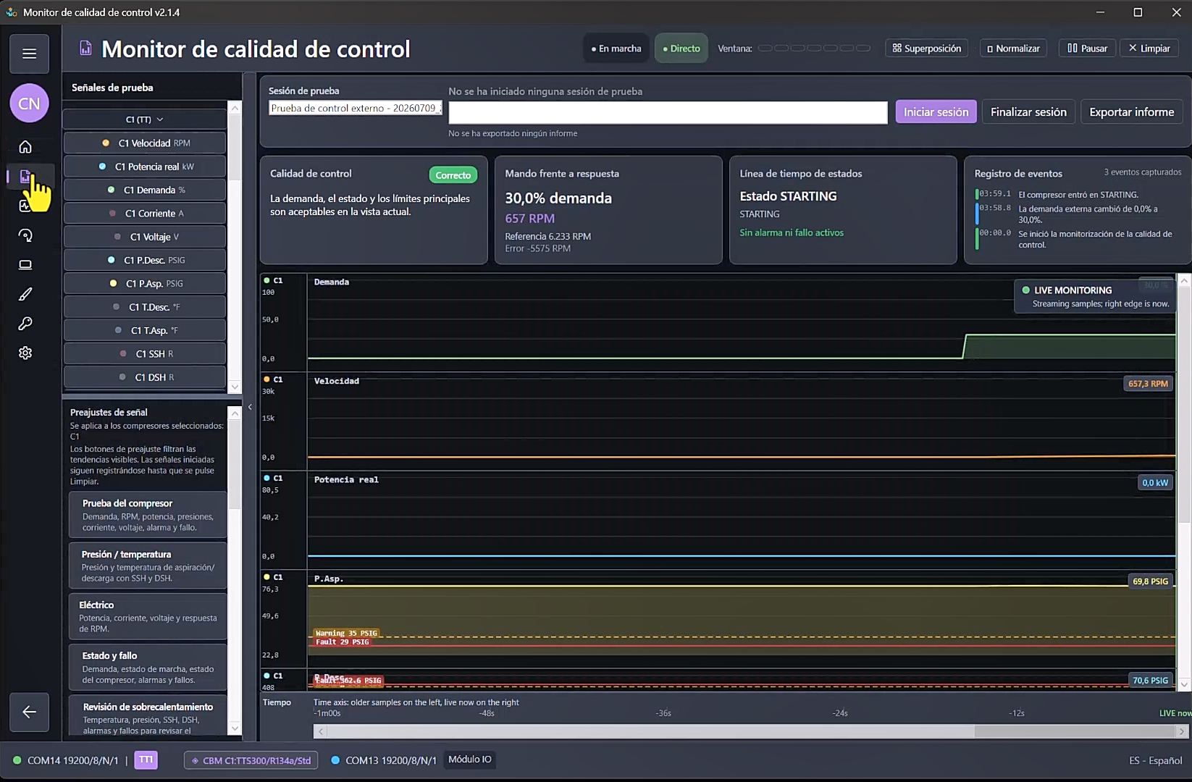The height and width of the screenshot is (782, 1192).
Task: Select the Presión / temperatura preset
Action: [x=148, y=566]
